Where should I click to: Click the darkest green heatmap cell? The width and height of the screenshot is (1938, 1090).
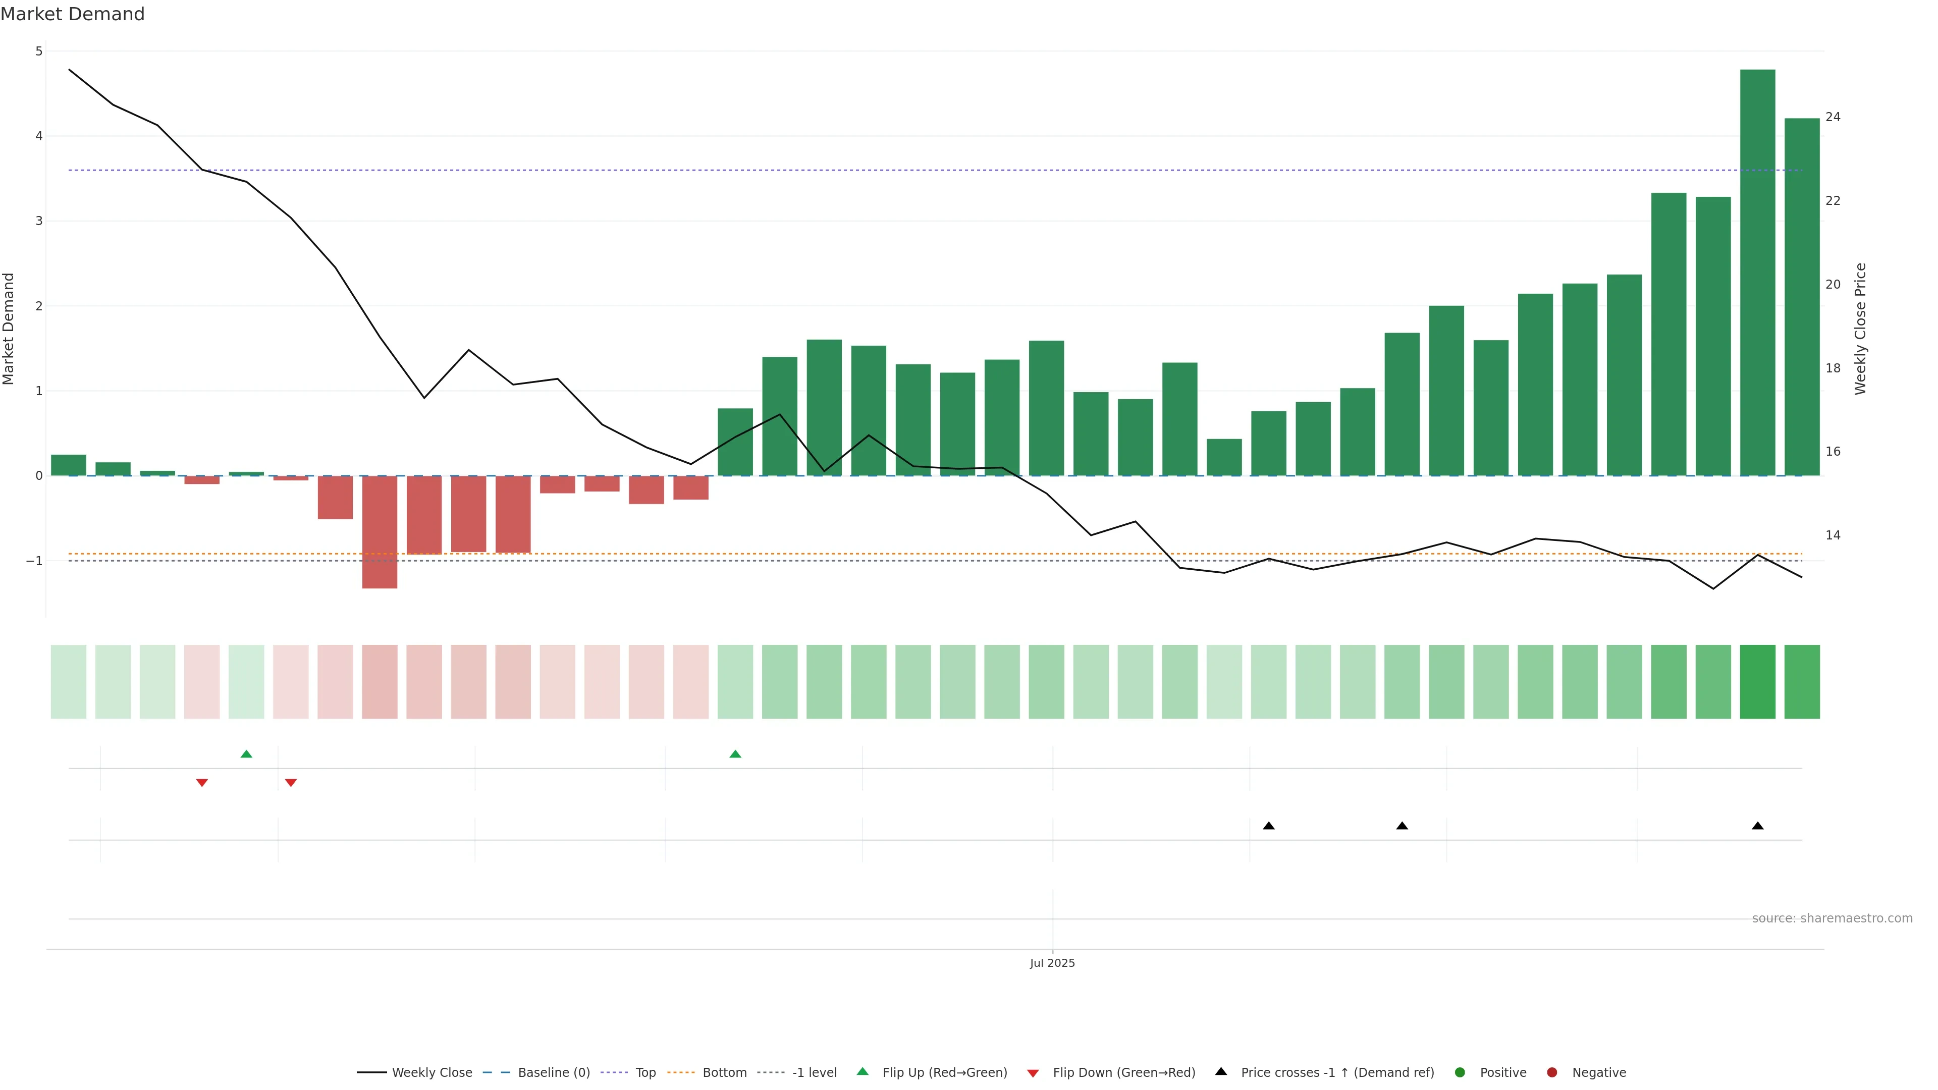coord(1757,682)
